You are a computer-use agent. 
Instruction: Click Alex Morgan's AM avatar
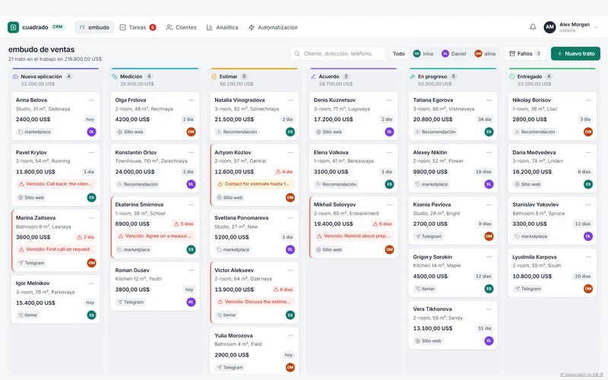click(549, 27)
